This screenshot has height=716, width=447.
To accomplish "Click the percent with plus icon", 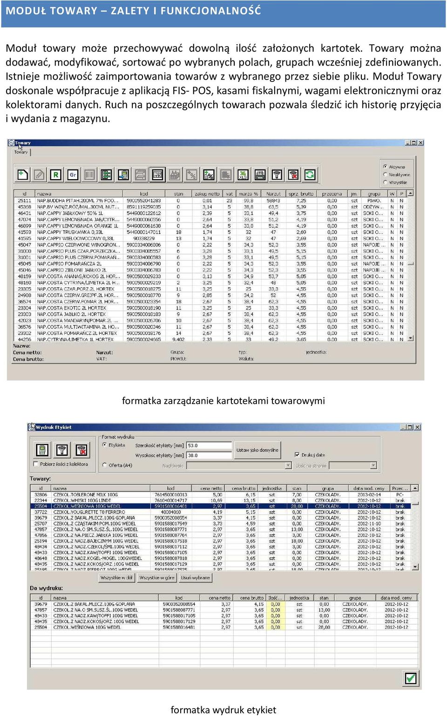I will coord(209,175).
